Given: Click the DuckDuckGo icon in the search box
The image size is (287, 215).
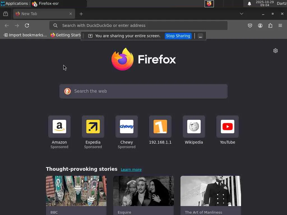Looking at the screenshot, I should click(68, 91).
